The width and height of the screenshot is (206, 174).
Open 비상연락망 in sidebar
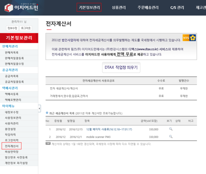[12, 152]
